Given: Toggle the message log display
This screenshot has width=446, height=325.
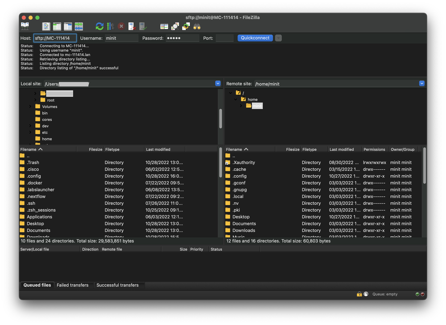Looking at the screenshot, I should coord(46,26).
